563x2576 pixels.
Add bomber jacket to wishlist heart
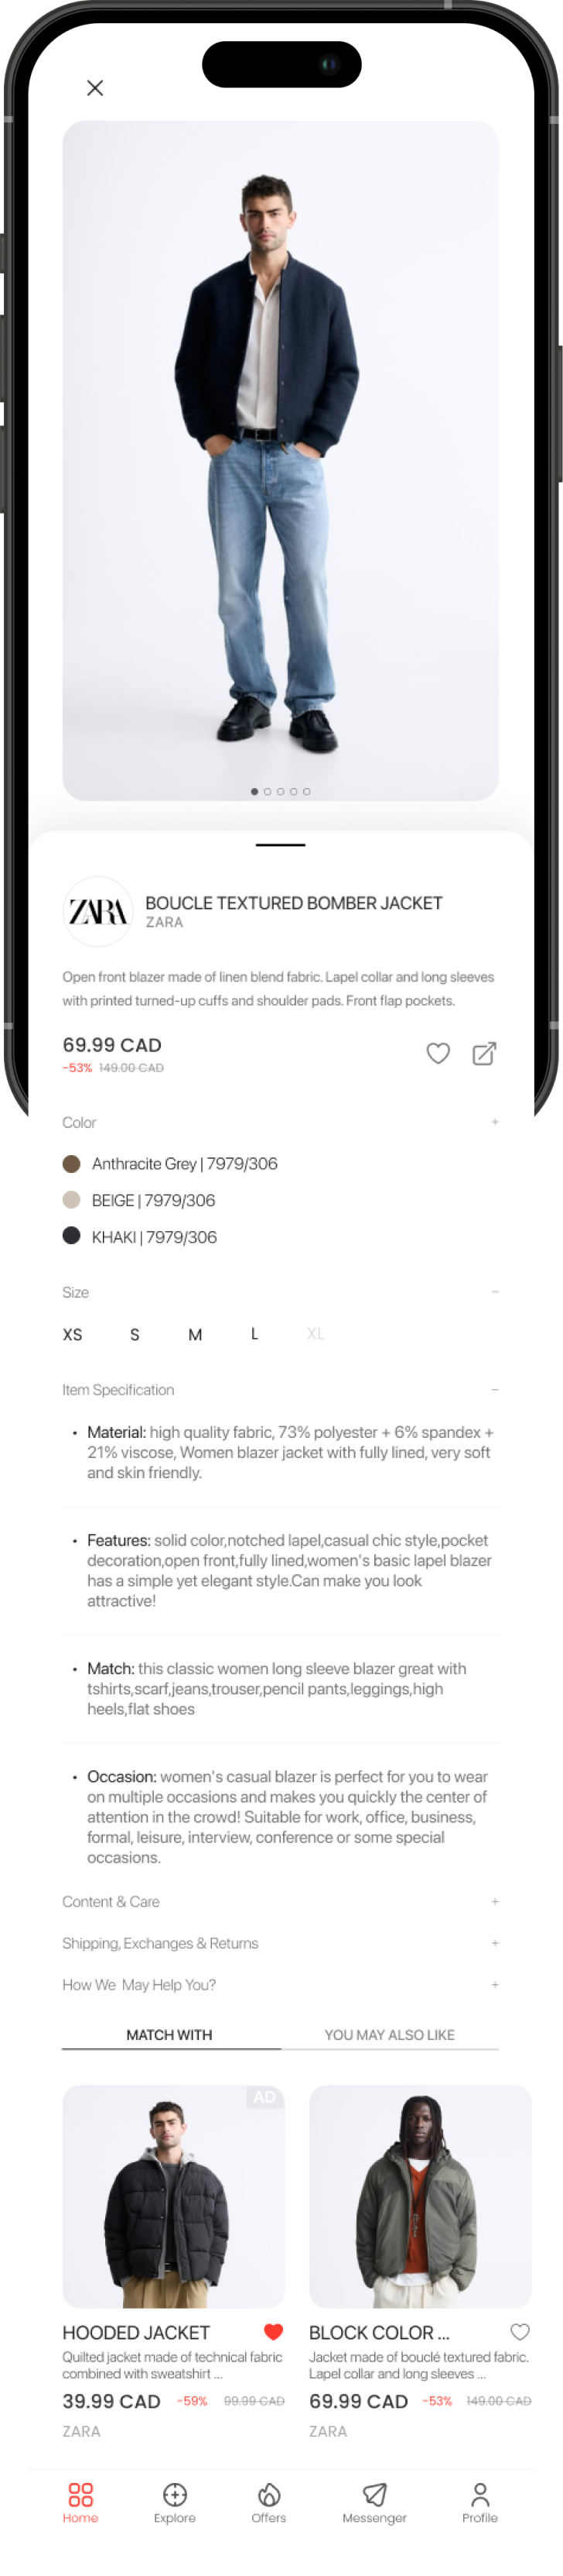click(438, 1053)
